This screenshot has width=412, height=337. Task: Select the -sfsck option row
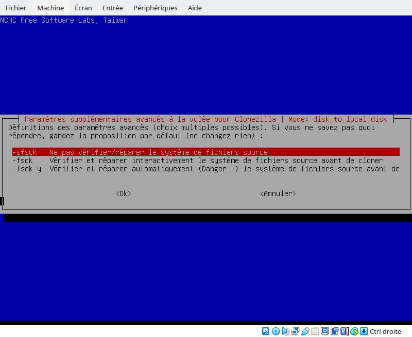pos(206,152)
